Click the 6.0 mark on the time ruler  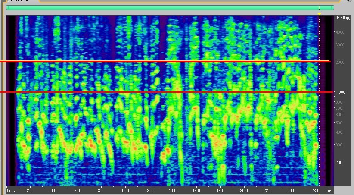[x=77, y=190]
